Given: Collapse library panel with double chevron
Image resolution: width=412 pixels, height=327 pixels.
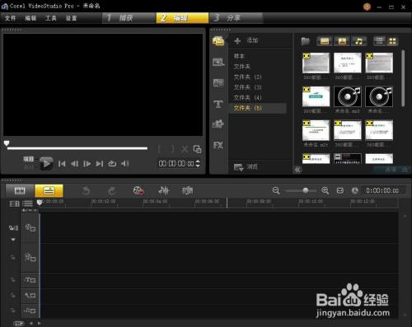Looking at the screenshot, I should pyautogui.click(x=297, y=170).
